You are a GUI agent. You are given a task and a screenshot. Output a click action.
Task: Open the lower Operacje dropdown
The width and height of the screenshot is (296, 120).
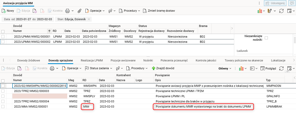click(x=72, y=68)
